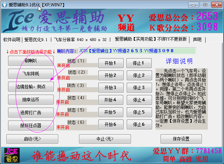Screen dimensions: 224x164
Task: Stop account four with 停止4
Action: coord(139,100)
